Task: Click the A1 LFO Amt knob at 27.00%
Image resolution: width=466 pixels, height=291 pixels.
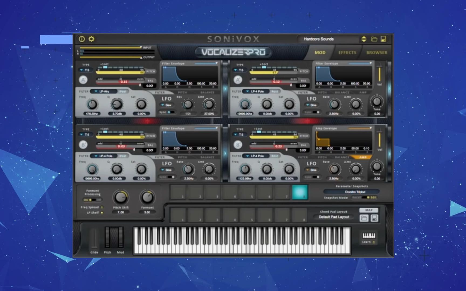Action: [x=209, y=104]
